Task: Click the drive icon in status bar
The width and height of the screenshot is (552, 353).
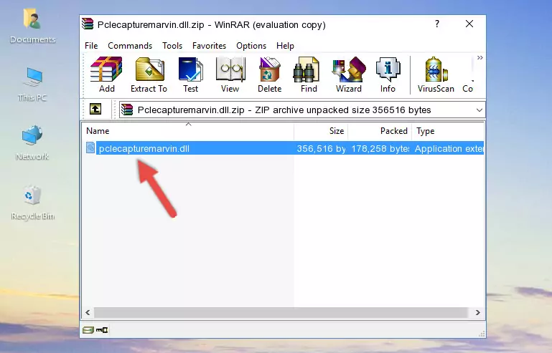Action: pyautogui.click(x=88, y=330)
